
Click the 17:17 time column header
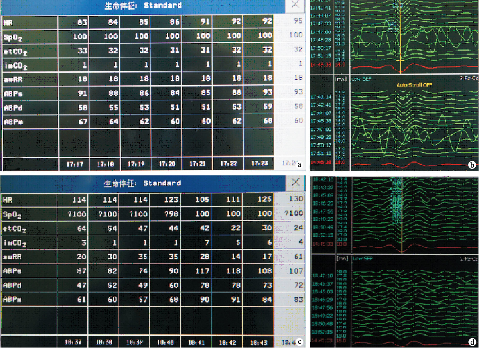pyautogui.click(x=74, y=164)
